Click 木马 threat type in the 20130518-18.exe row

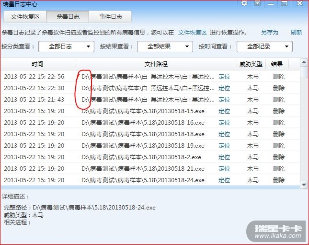pyautogui.click(x=252, y=134)
